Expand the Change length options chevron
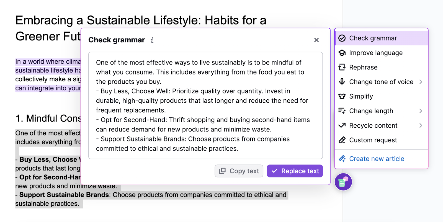This screenshot has width=443, height=222. (421, 111)
